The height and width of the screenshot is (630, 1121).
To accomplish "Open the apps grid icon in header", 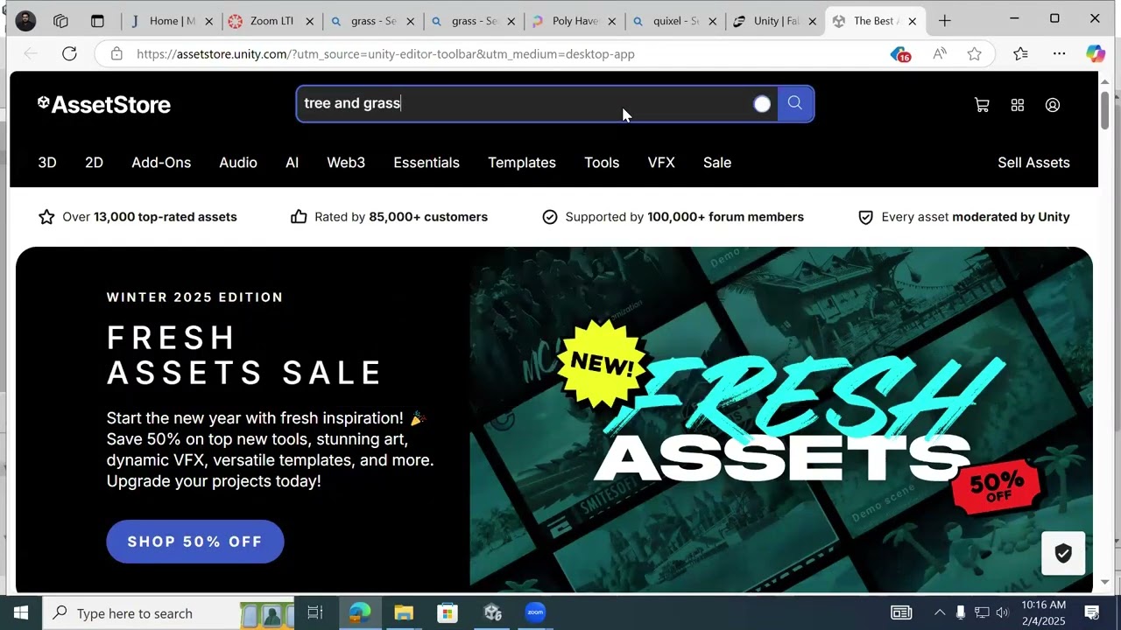I will click(x=1017, y=105).
